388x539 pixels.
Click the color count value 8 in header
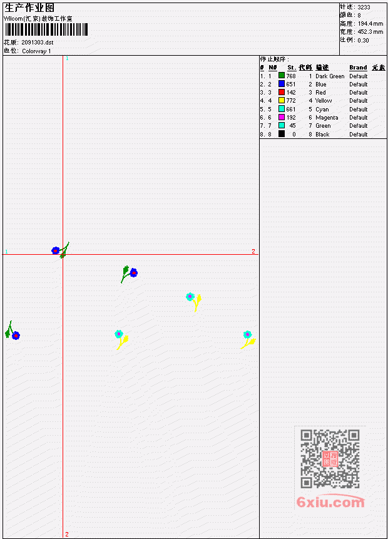click(x=359, y=16)
